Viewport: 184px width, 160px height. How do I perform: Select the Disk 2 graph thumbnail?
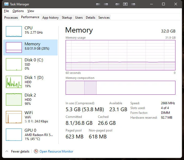(x=14, y=99)
